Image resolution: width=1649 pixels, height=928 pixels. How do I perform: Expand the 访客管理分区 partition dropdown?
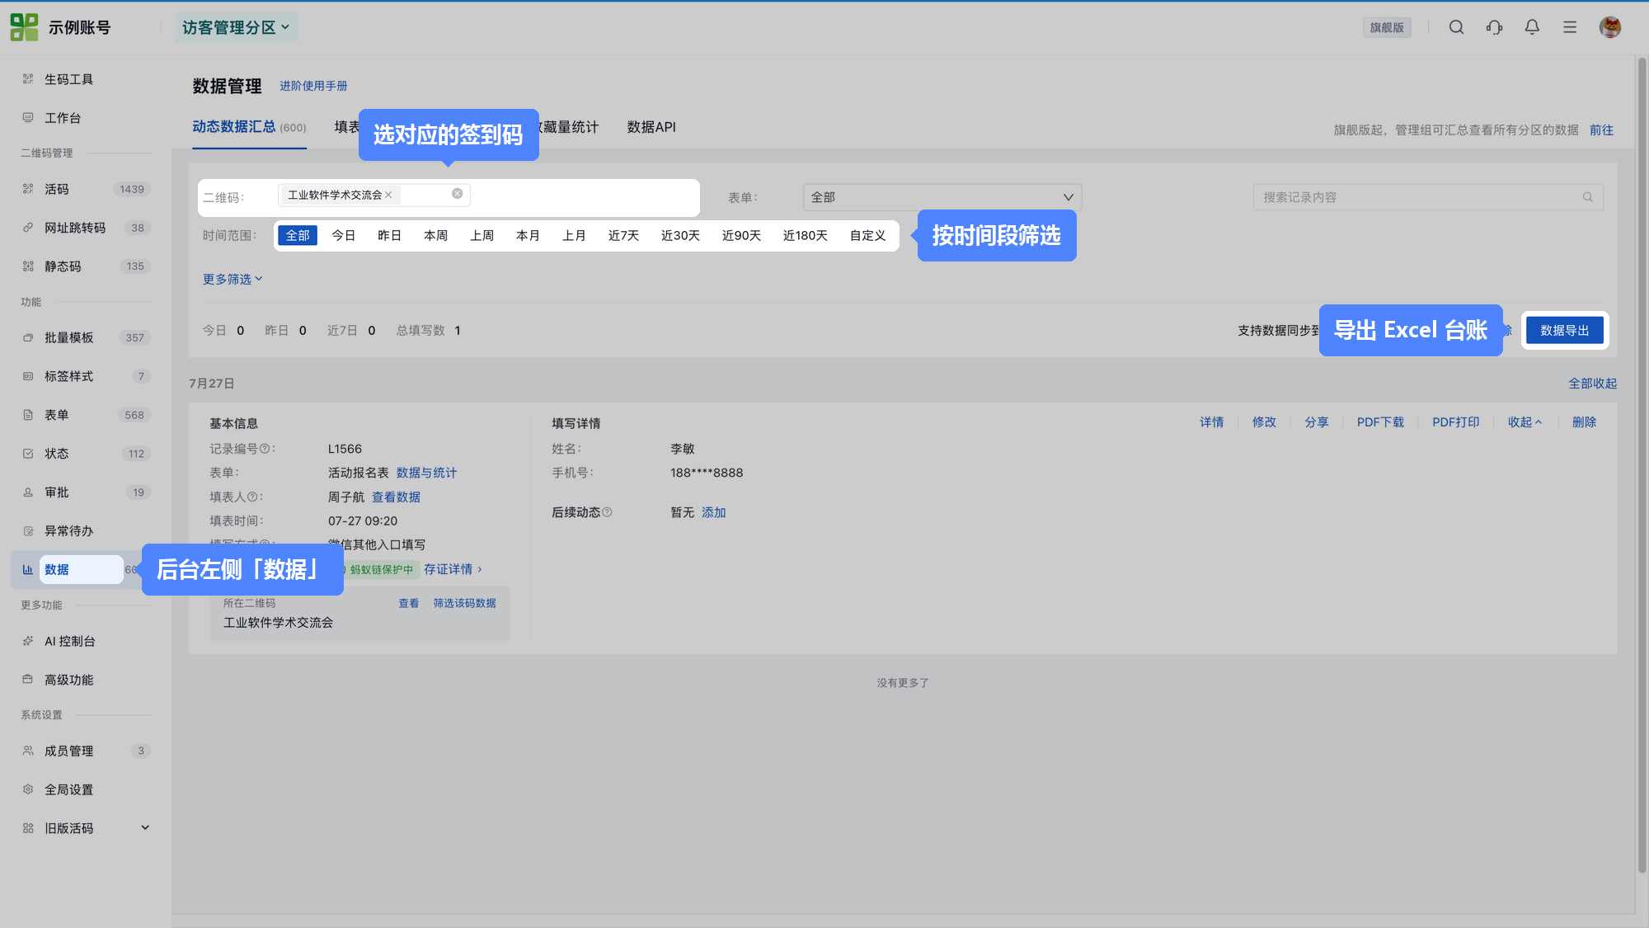236,27
